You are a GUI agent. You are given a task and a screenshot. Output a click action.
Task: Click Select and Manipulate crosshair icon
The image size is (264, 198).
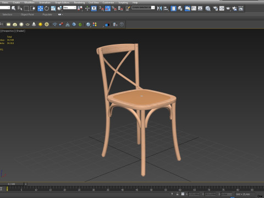[x=87, y=8]
